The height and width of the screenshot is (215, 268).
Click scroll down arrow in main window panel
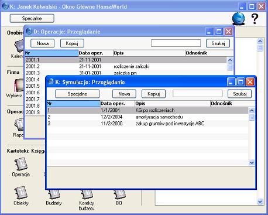(260, 202)
